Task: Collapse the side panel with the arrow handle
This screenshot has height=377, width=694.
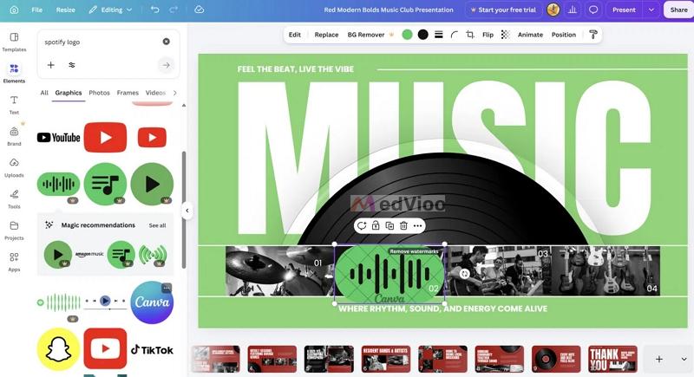Action: click(x=187, y=211)
